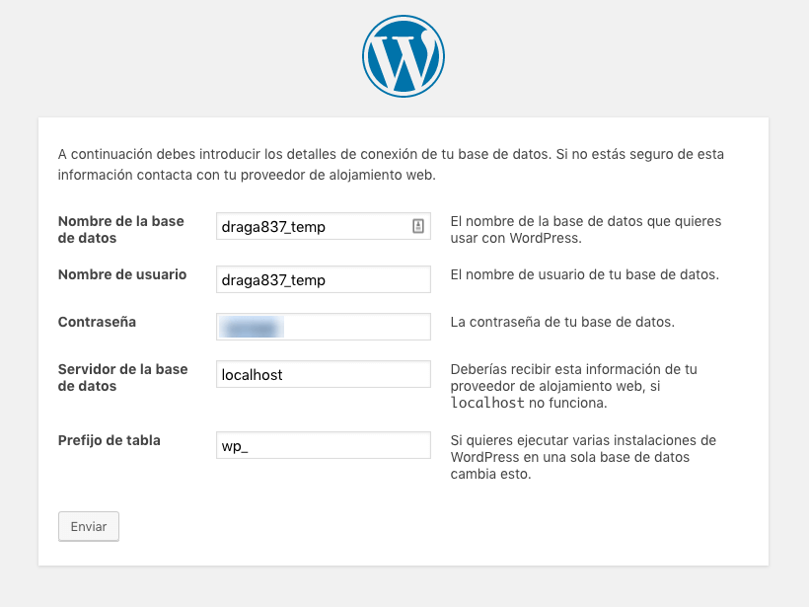The width and height of the screenshot is (809, 607).
Task: Submit the form with the Enviar button
Action: (x=89, y=526)
